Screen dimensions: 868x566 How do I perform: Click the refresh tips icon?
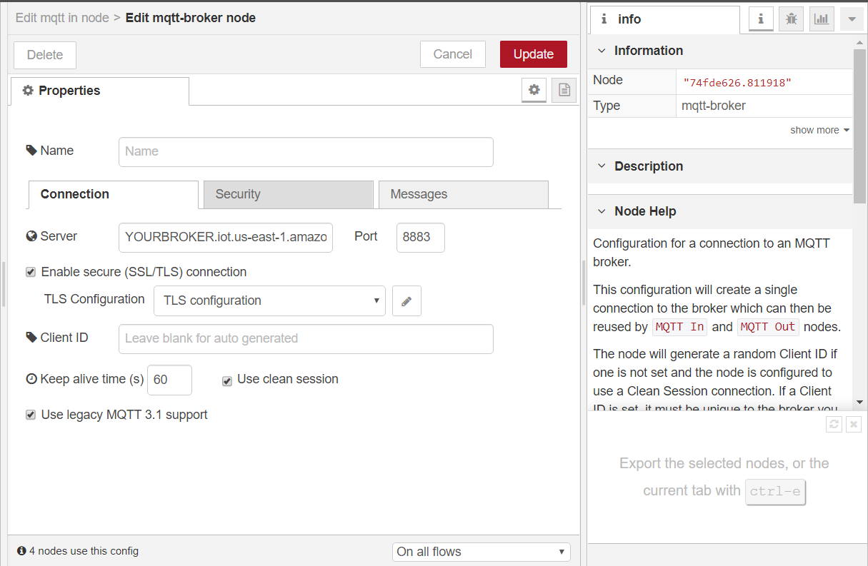click(x=834, y=425)
